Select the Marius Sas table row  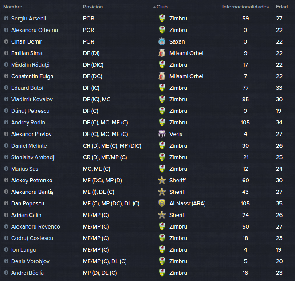147,169
